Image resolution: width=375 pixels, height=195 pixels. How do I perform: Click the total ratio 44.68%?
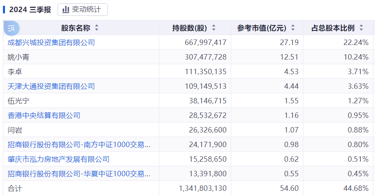pyautogui.click(x=356, y=188)
